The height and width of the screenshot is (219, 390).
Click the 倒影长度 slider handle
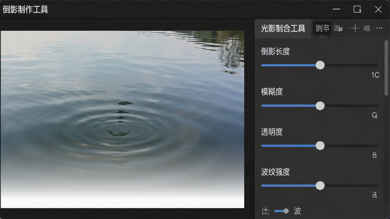pos(320,65)
